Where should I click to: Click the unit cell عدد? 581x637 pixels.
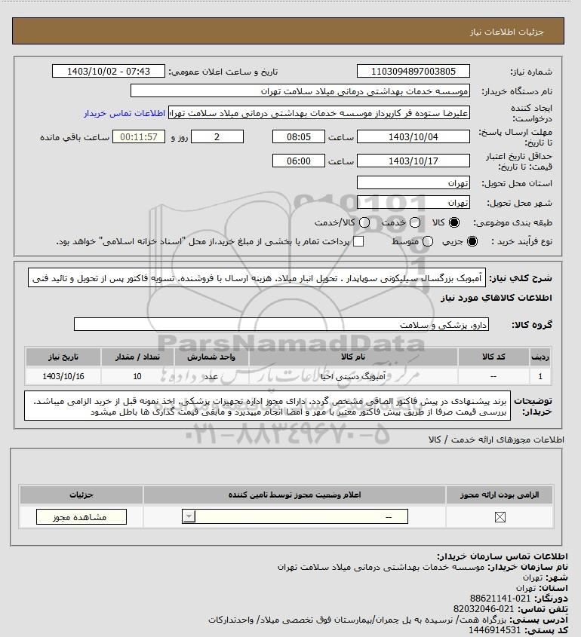211,377
